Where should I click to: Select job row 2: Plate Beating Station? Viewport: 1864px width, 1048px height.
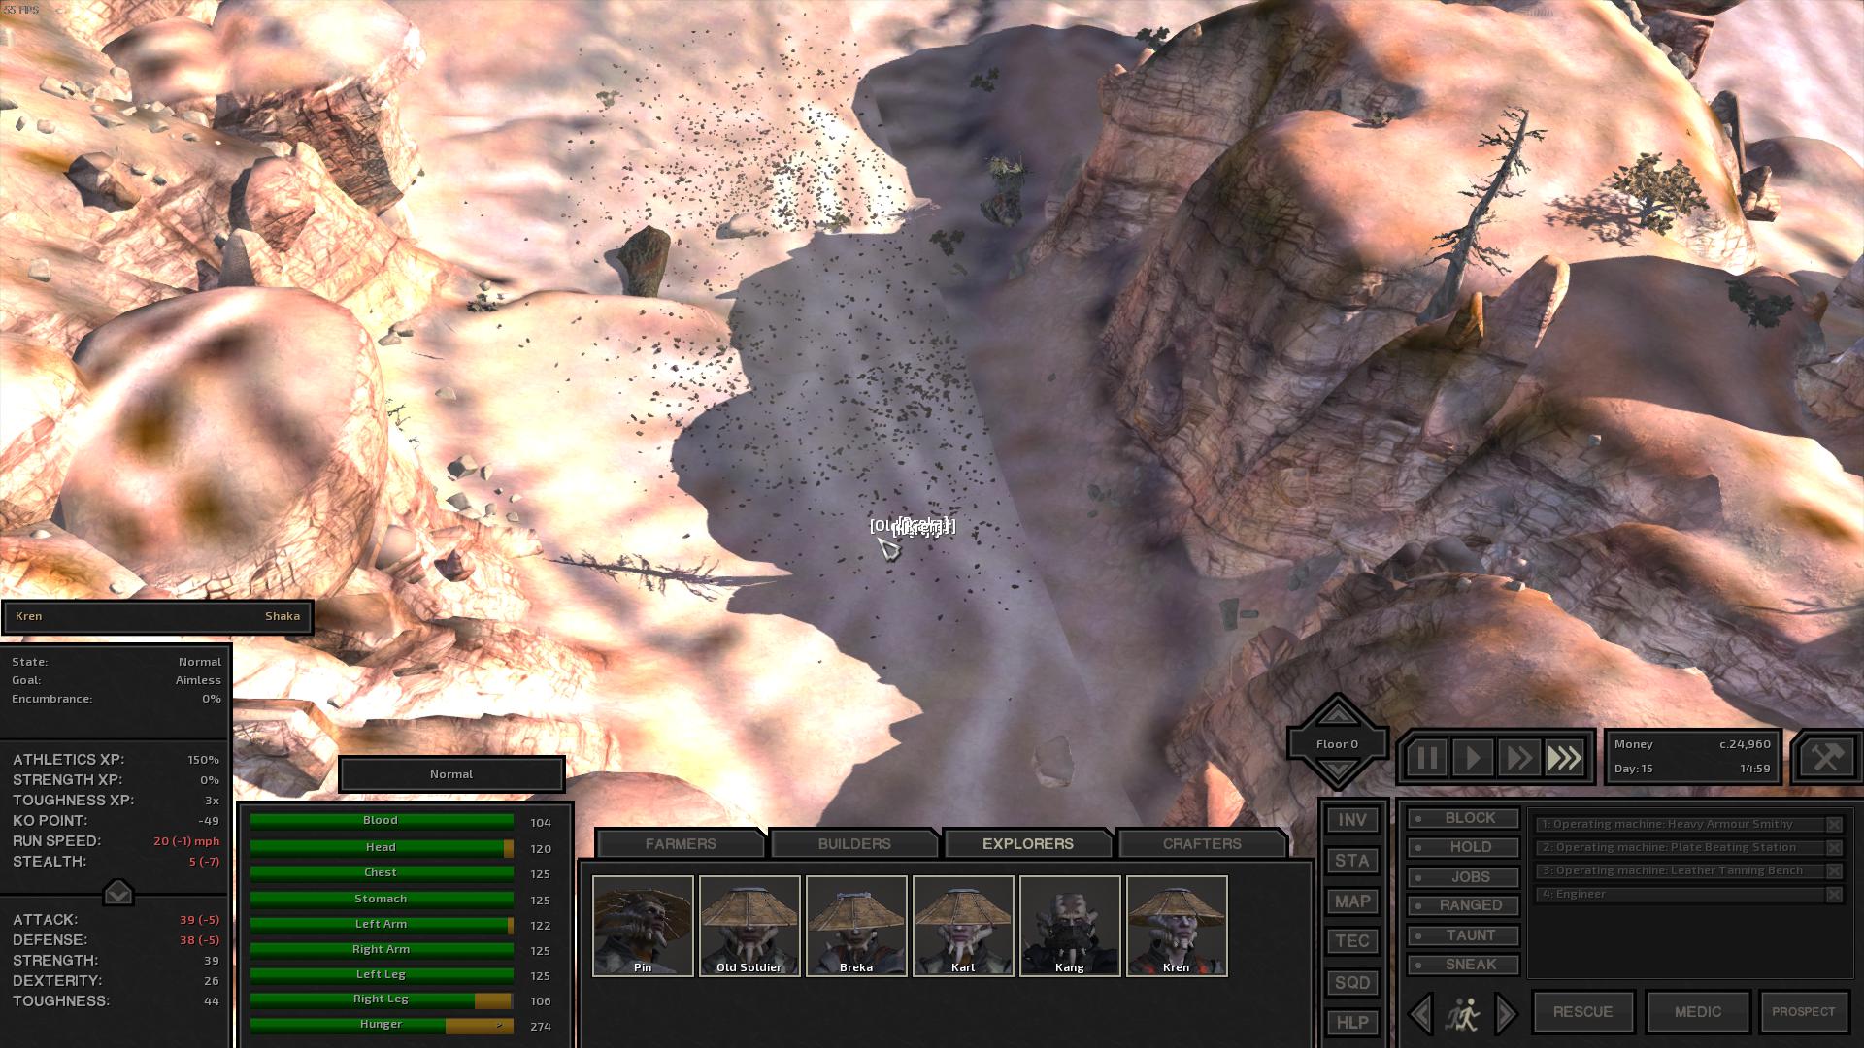click(1680, 847)
